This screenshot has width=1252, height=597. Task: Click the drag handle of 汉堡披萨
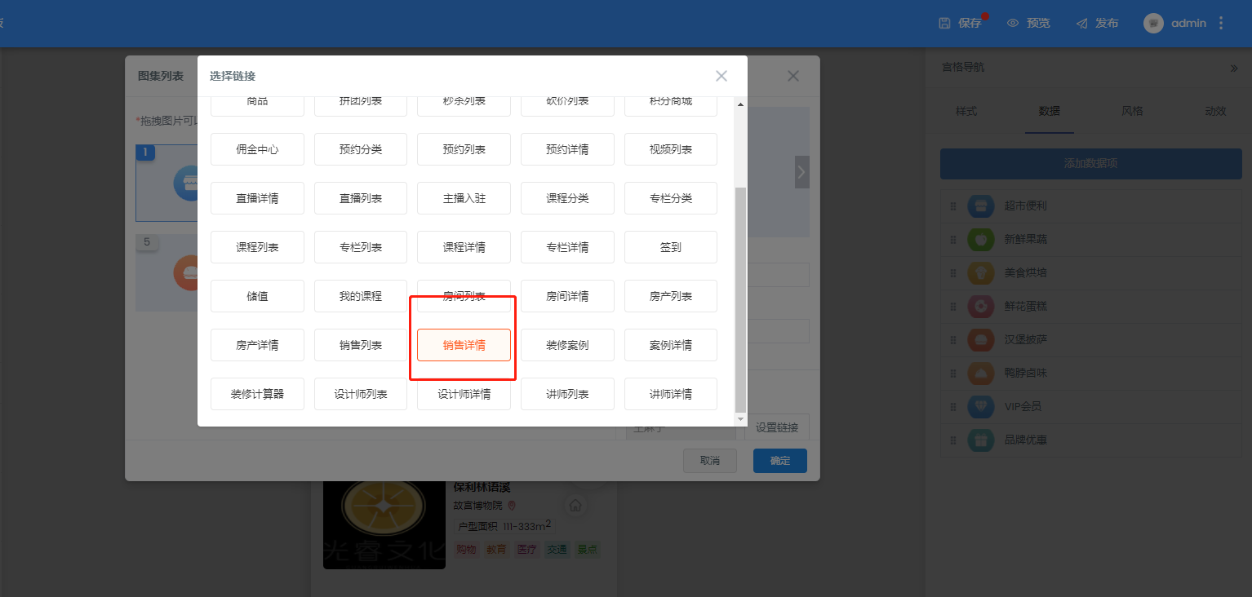coord(952,340)
